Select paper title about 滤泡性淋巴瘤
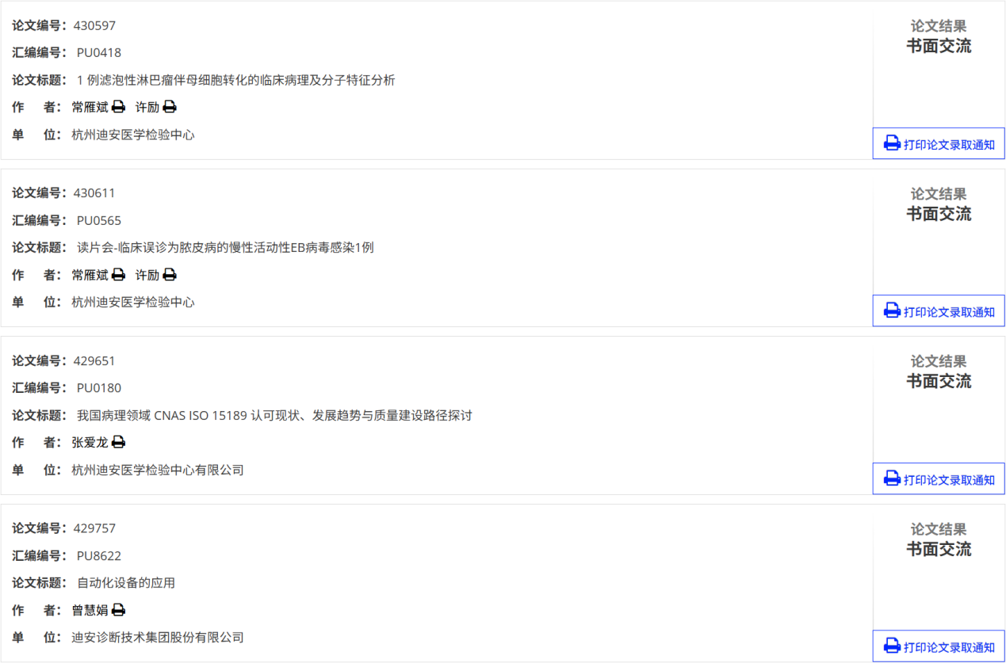Screen dimensions: 1006x663 click(236, 80)
